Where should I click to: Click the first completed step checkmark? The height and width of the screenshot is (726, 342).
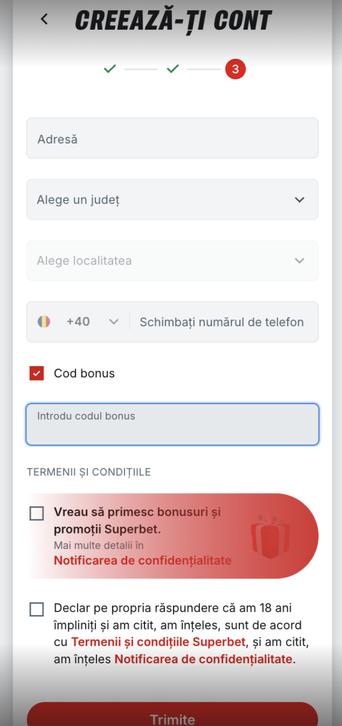(110, 68)
